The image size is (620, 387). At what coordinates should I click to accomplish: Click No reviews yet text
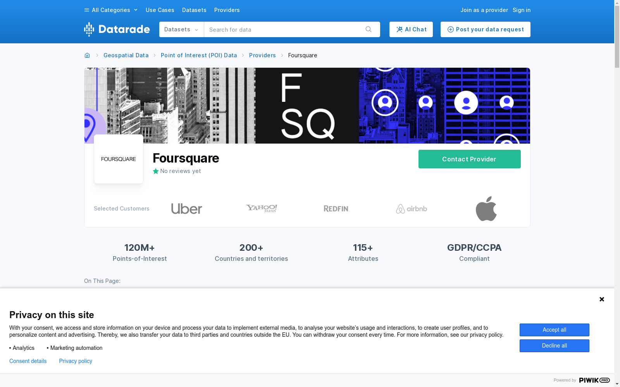click(x=181, y=171)
